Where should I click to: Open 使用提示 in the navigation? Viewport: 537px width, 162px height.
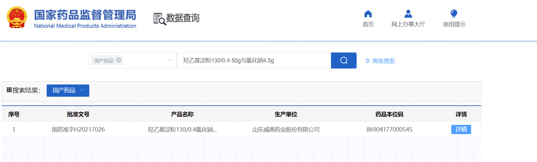[454, 24]
